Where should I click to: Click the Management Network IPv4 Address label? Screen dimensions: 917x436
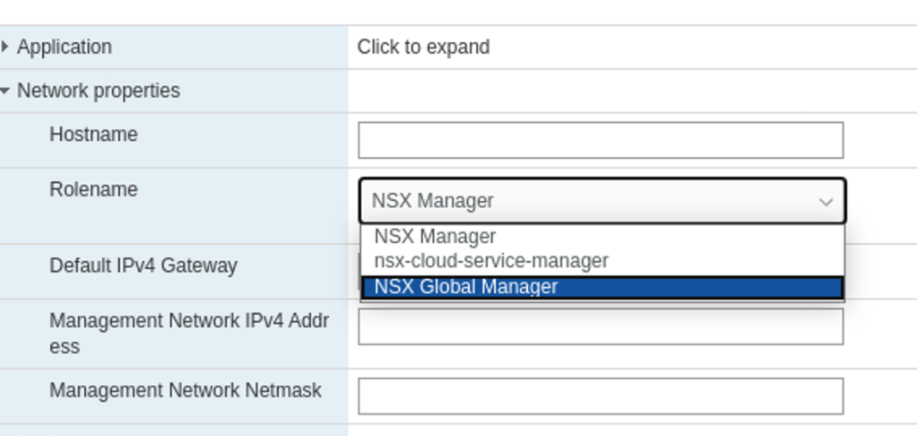[x=189, y=333]
